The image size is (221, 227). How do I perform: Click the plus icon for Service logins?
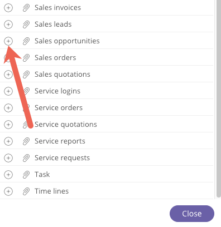coord(8,91)
